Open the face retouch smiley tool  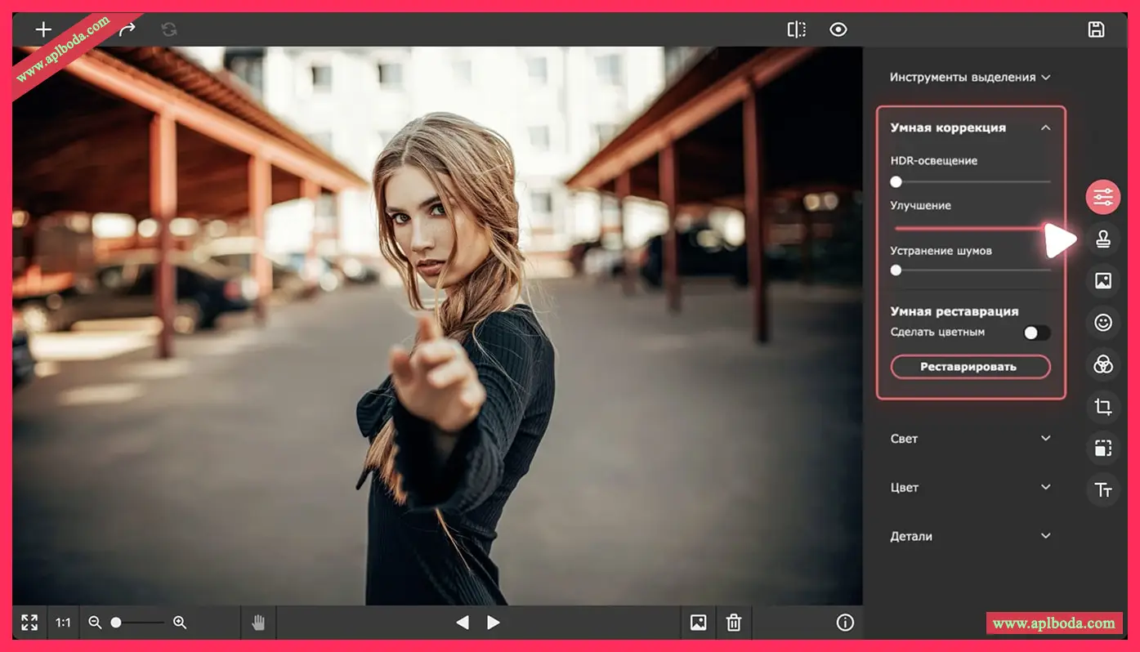pyautogui.click(x=1103, y=323)
